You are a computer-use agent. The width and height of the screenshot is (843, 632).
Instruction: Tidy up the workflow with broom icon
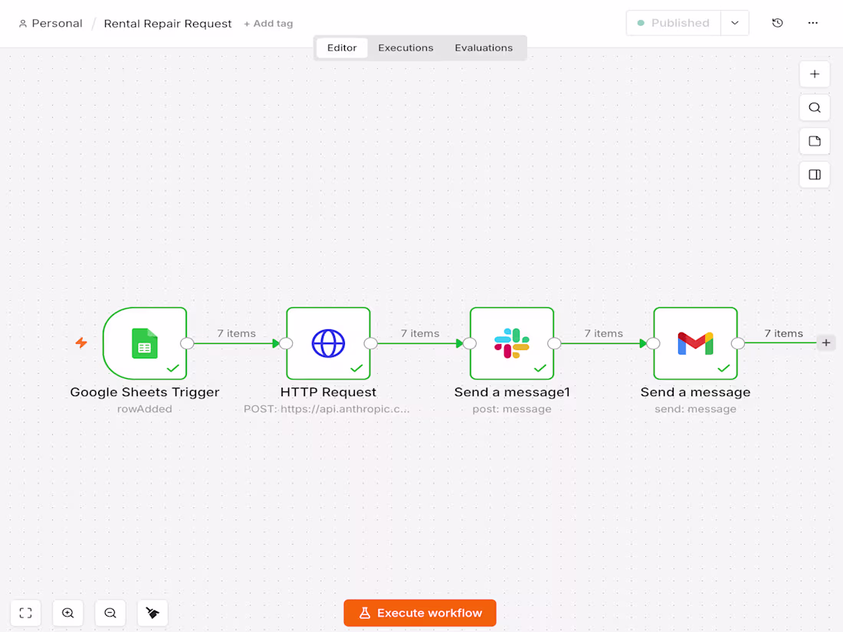(x=153, y=613)
